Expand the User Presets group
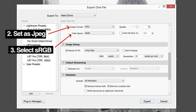The image size is (196, 112). click(24, 64)
